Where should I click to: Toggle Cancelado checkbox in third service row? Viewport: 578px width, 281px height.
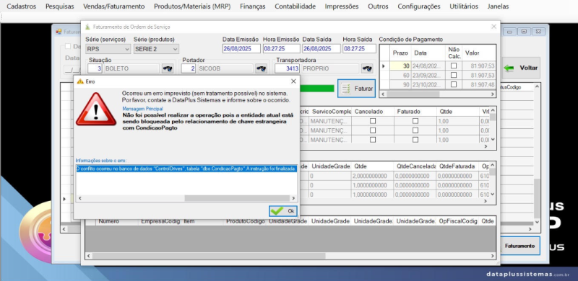pos(373,139)
